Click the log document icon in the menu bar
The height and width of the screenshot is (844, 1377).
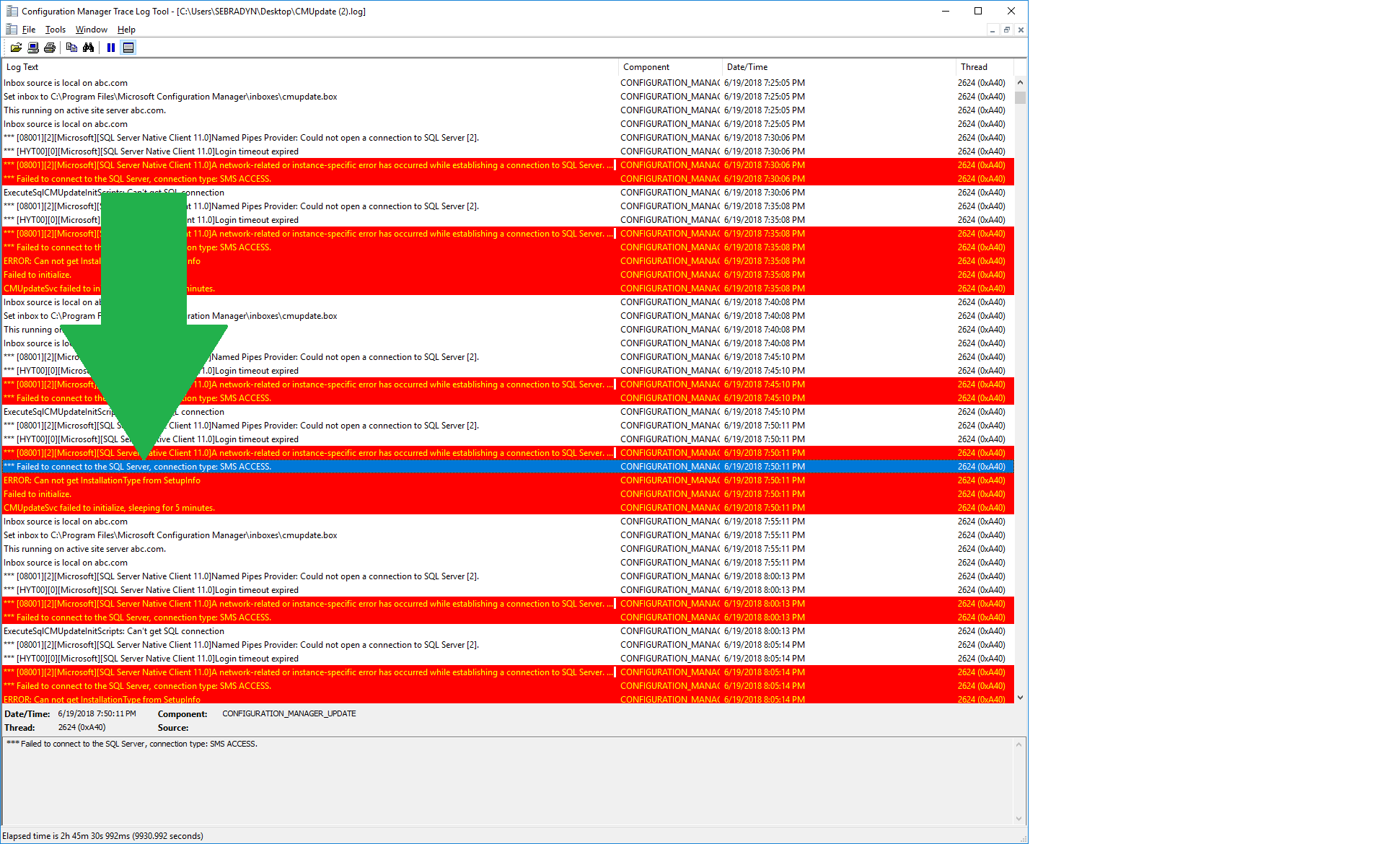pyautogui.click(x=12, y=30)
